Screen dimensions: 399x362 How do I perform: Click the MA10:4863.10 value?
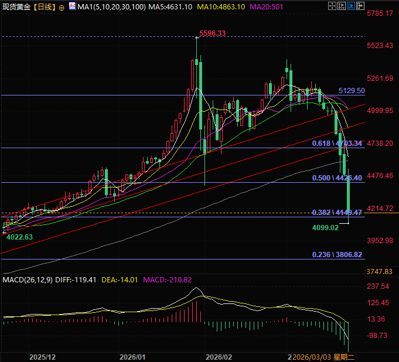coord(221,7)
